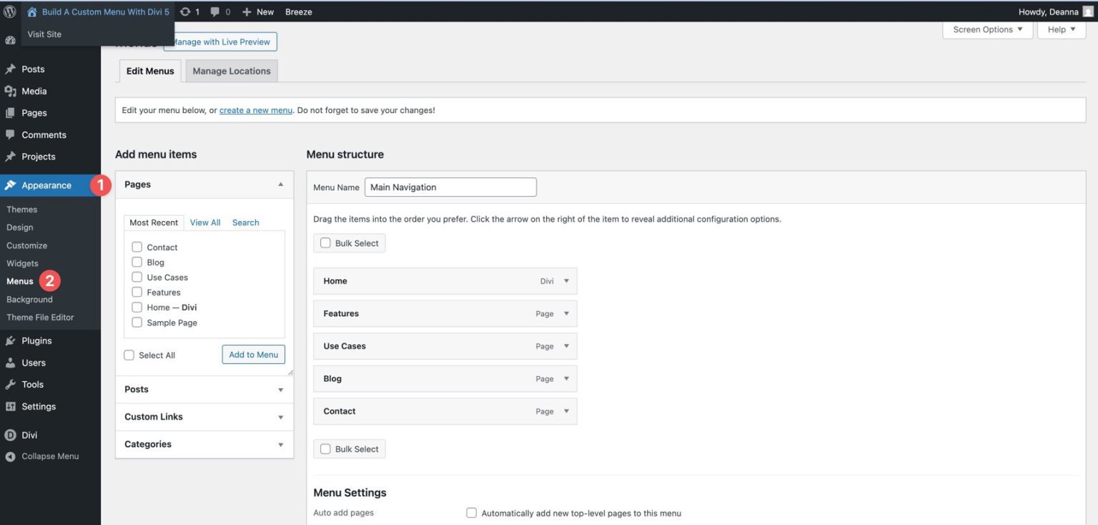The image size is (1098, 525).
Task: Click the Menu Name input field
Action: click(x=450, y=187)
